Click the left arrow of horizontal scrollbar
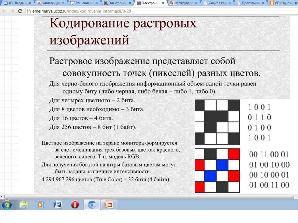The width and height of the screenshot is (298, 223). point(2,197)
